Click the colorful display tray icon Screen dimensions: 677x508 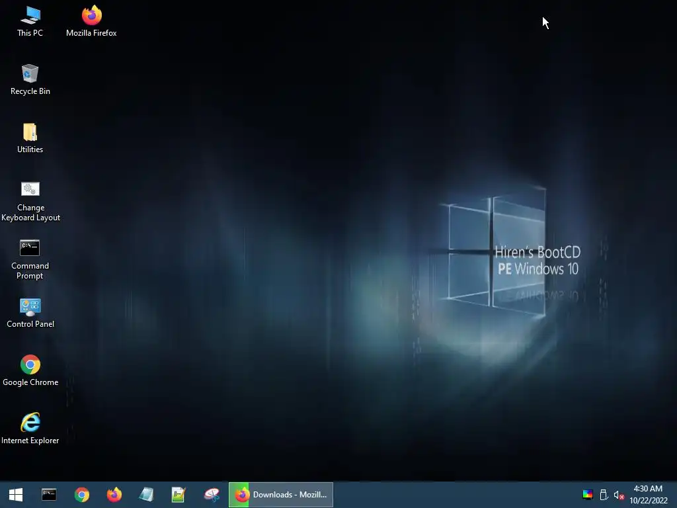588,495
